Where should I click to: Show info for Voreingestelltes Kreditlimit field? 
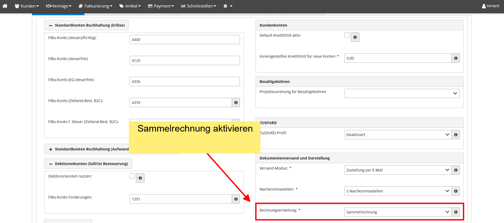(456, 58)
